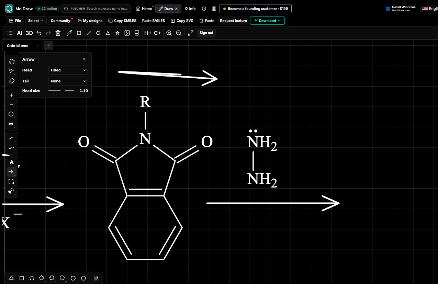Click Become a founding customer banner
438x284 pixels.
click(x=256, y=9)
